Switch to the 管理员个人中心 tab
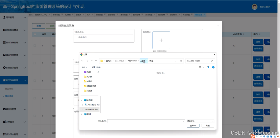280x138 pixels. pos(41,15)
